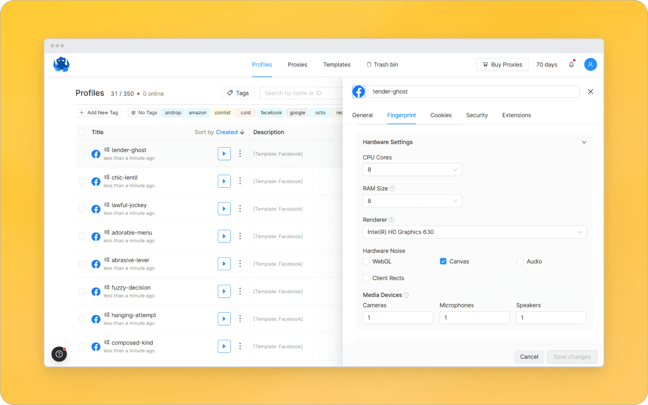This screenshot has height=405, width=648.
Task: Click the Octo Browser logo icon
Action: [61, 64]
